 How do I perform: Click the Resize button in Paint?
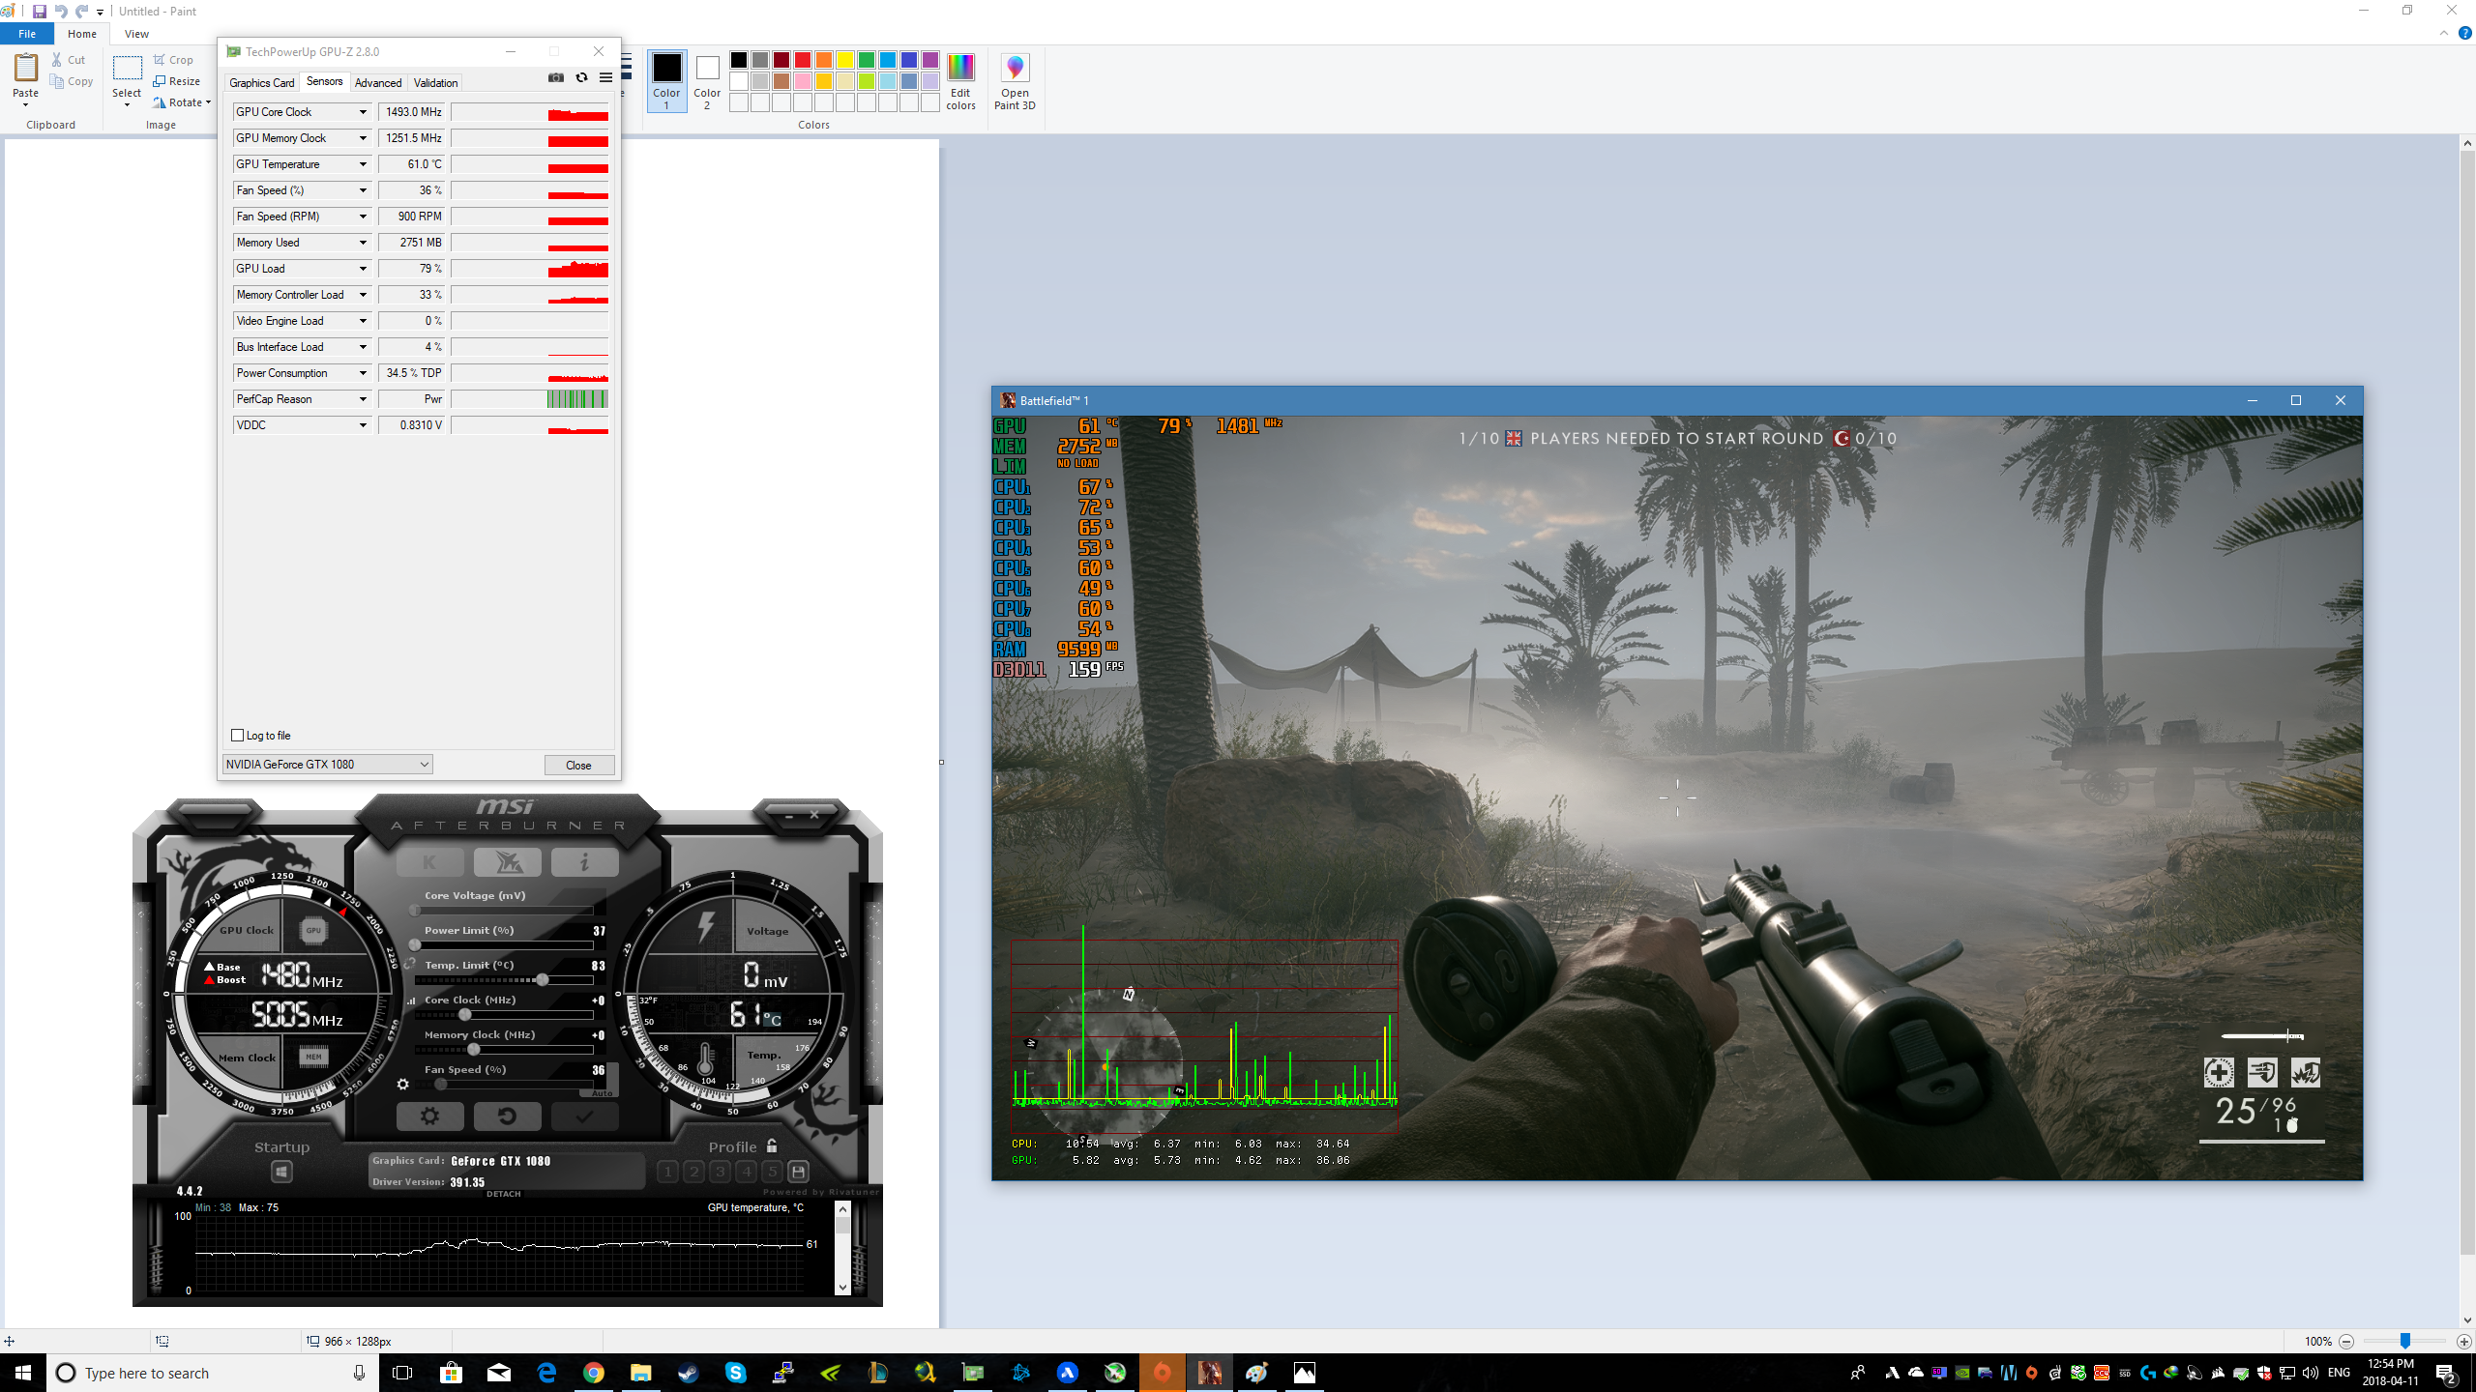click(x=177, y=81)
